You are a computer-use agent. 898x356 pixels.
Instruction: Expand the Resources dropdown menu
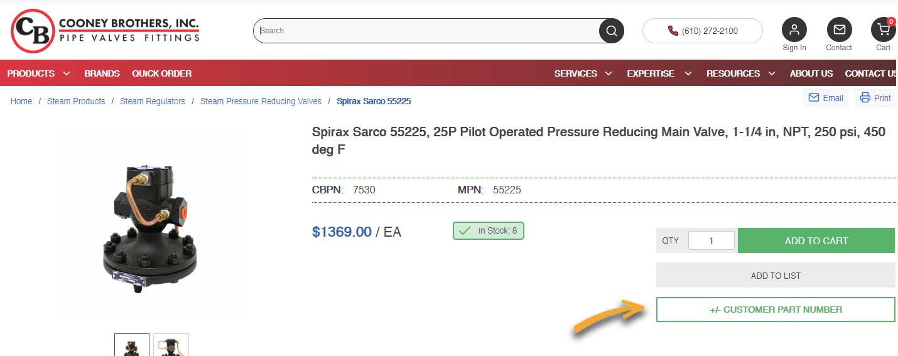[740, 73]
